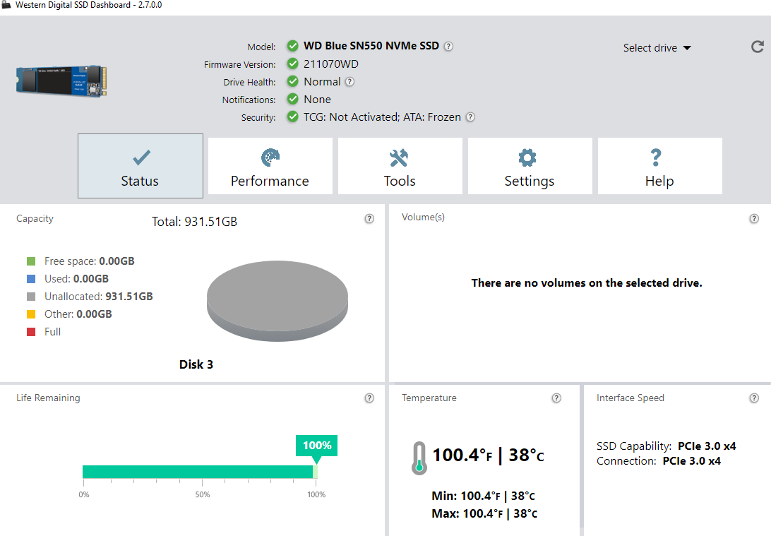Click the green check beside Drive Health
This screenshot has height=536, width=771.
click(x=292, y=82)
